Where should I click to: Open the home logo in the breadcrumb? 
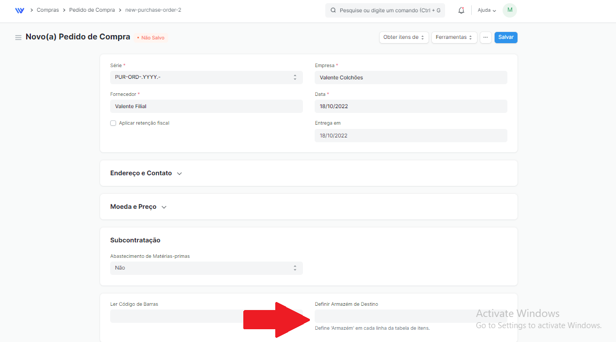click(x=20, y=10)
